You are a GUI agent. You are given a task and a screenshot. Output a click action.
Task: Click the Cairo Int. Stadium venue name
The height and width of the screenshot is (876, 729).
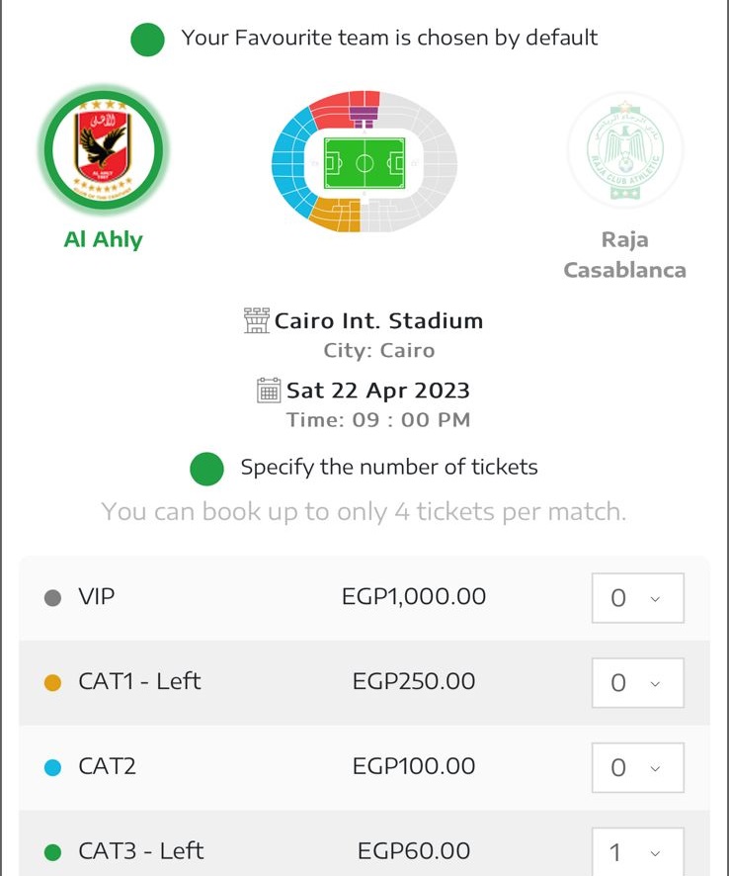(x=378, y=320)
